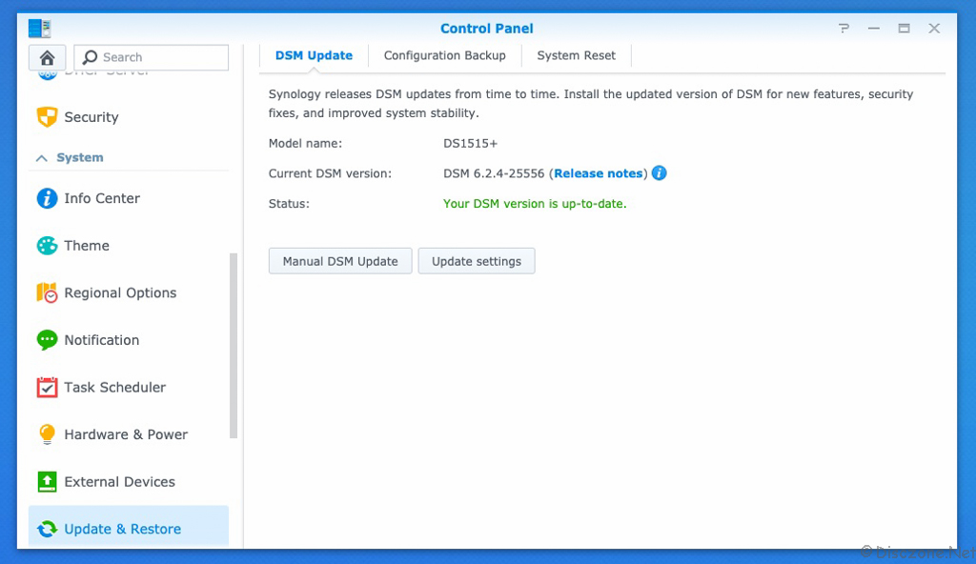Click the DSM 6.2.4-25556 version text
Image resolution: width=976 pixels, height=564 pixels.
point(494,173)
